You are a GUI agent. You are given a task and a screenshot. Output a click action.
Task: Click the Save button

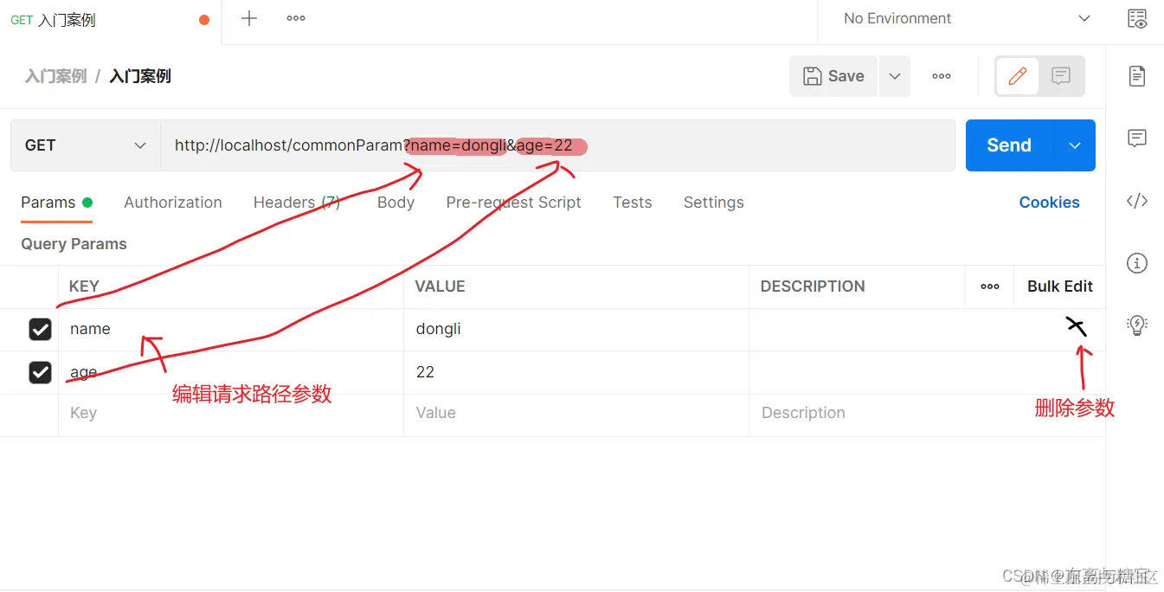click(833, 76)
